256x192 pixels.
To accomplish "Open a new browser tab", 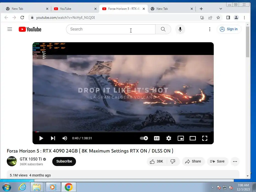I will (201, 9).
